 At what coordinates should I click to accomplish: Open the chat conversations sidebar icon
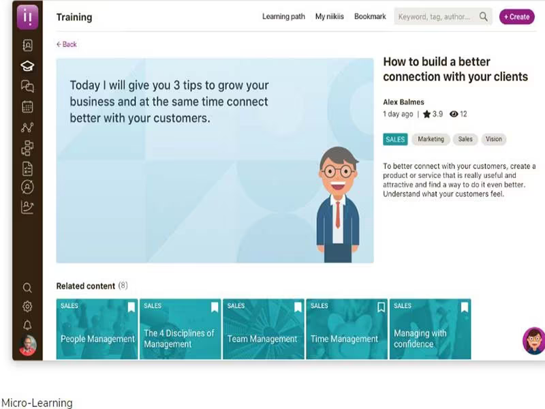tap(27, 86)
